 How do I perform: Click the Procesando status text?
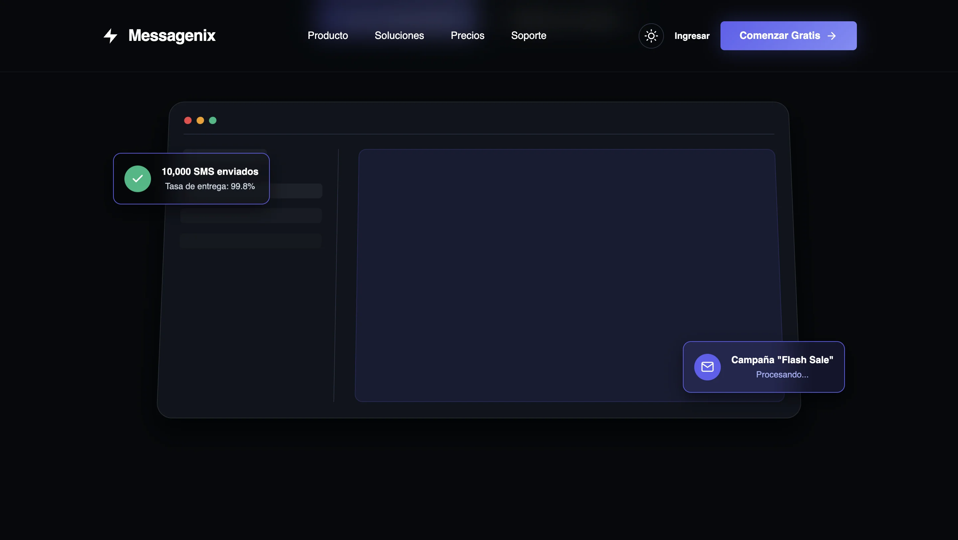pos(782,375)
